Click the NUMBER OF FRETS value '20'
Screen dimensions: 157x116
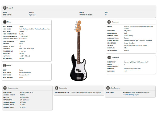click(x=20, y=46)
